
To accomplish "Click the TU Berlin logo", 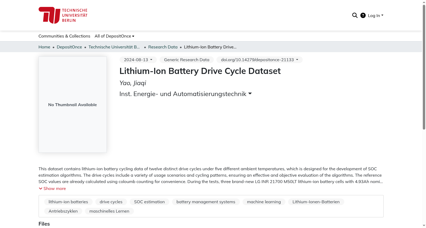I will [63, 15].
